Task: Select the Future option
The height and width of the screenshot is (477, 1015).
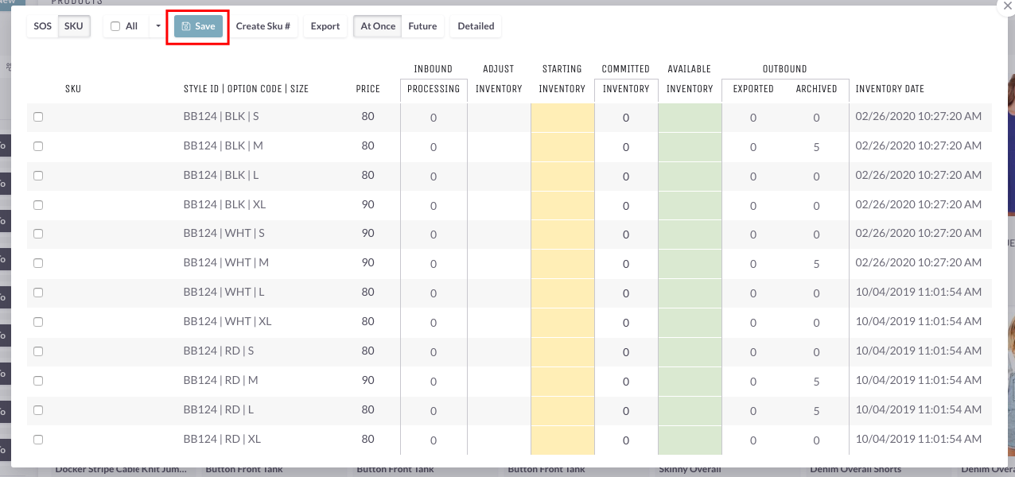Action: coord(422,26)
